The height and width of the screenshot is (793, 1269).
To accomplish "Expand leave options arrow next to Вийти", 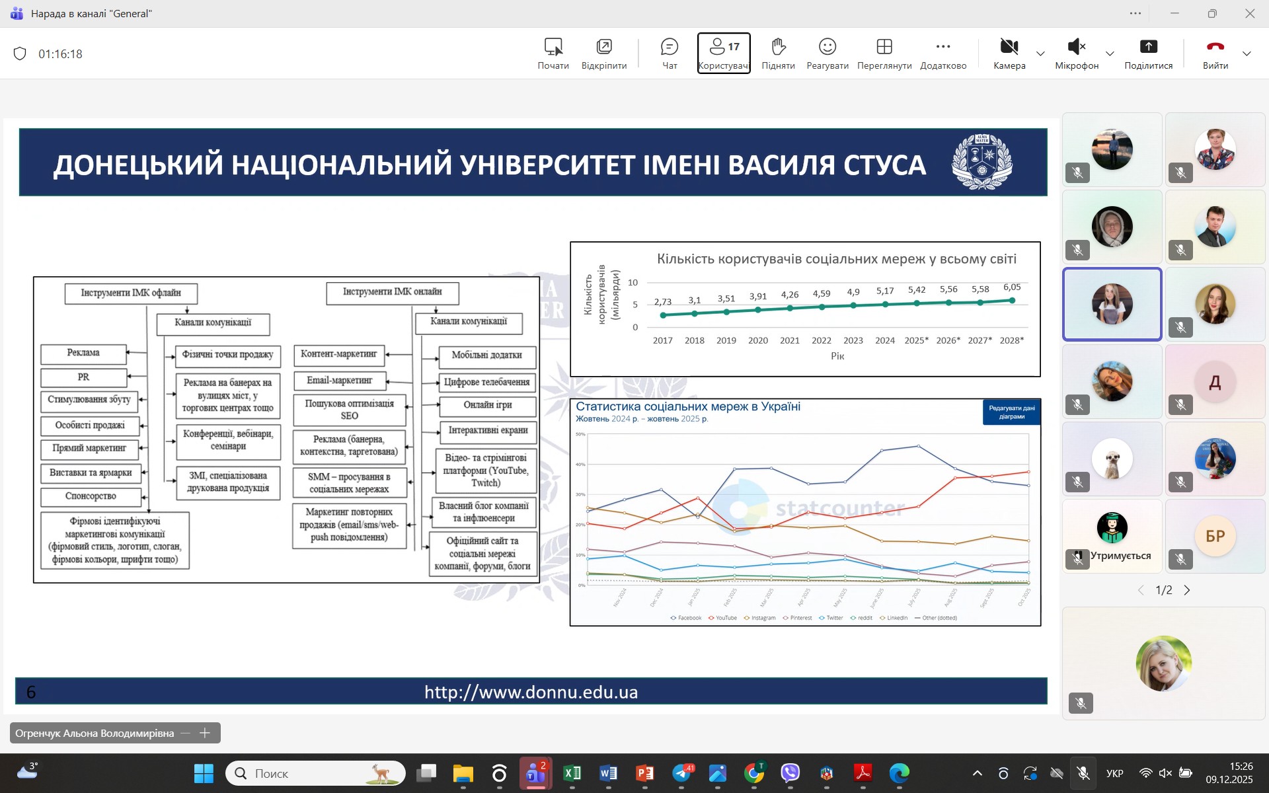I will point(1247,54).
